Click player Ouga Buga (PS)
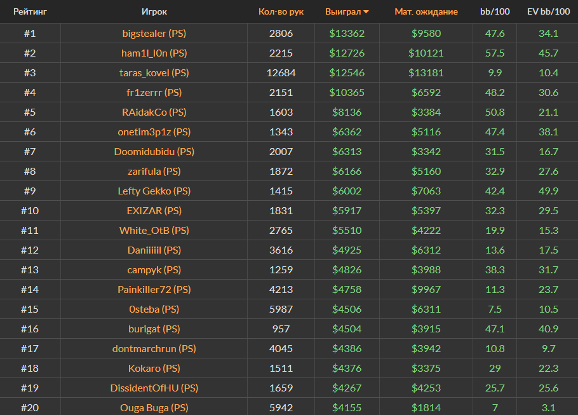This screenshot has width=578, height=415. [154, 407]
